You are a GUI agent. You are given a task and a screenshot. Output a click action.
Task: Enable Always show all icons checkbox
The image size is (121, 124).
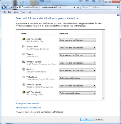17,112
